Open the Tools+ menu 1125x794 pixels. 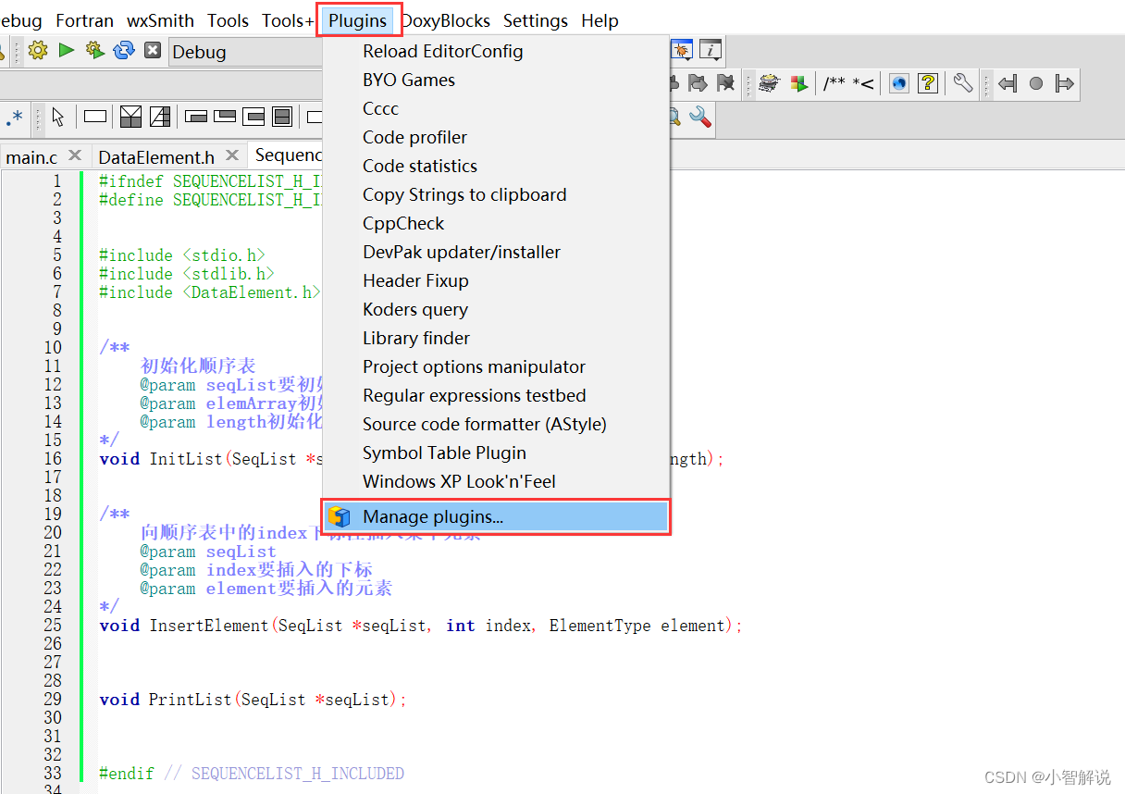pyautogui.click(x=289, y=20)
